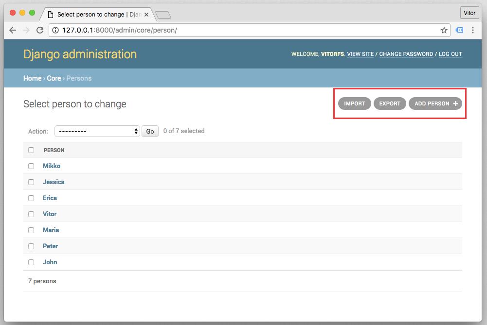Select the 'Select person to change' tab

pos(99,14)
